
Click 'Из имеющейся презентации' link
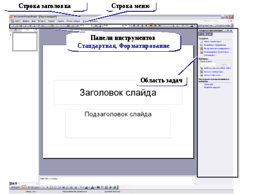pyautogui.click(x=217, y=52)
